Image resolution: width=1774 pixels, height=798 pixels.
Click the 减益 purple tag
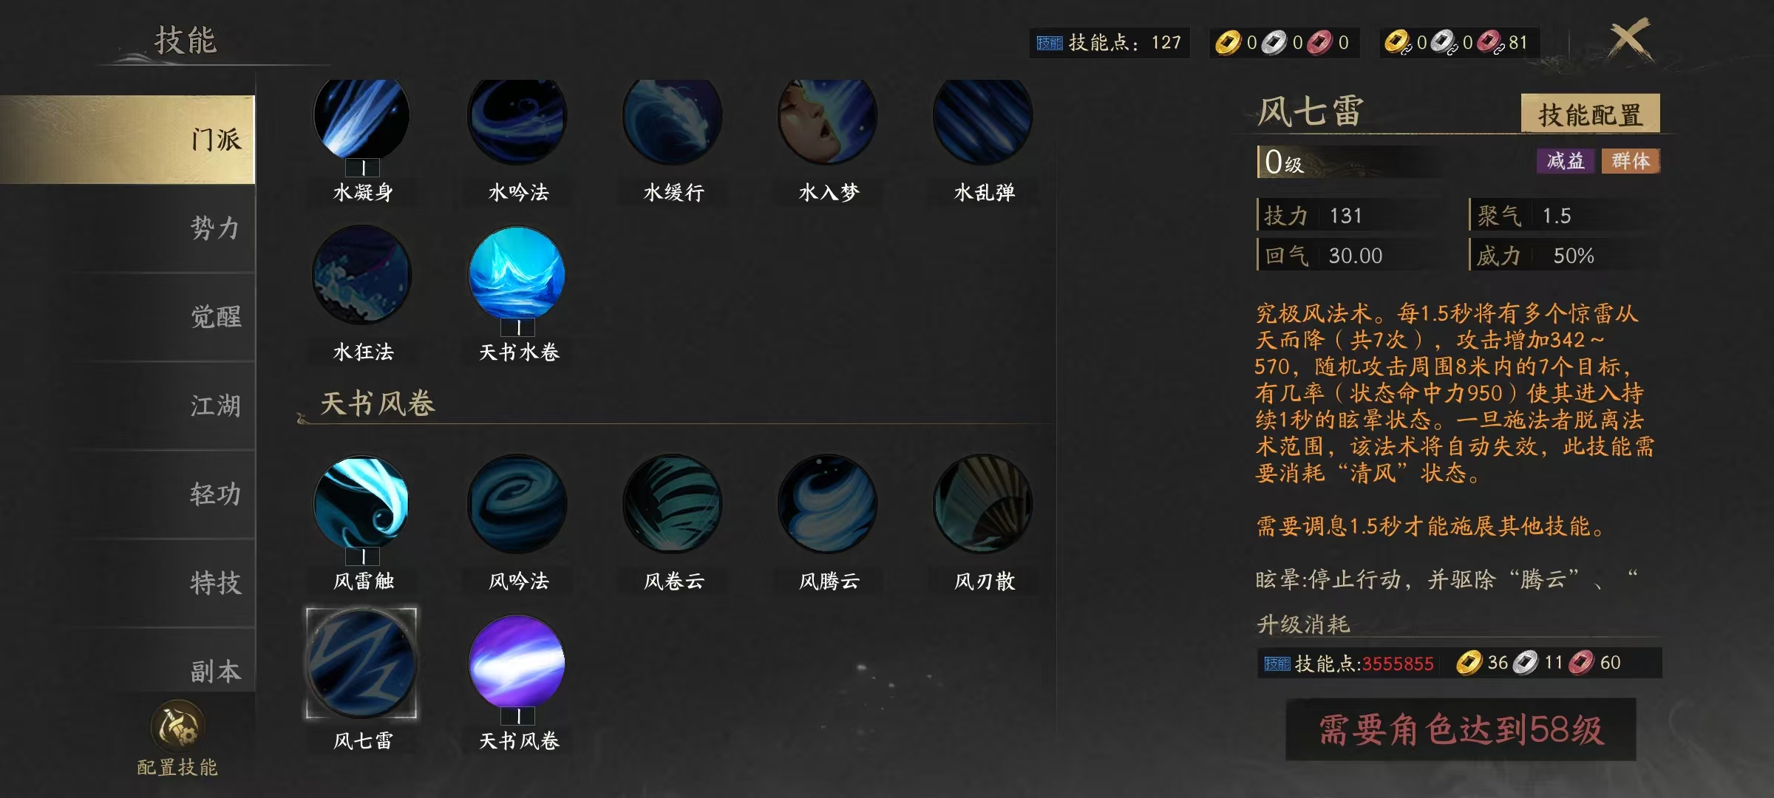pyautogui.click(x=1566, y=161)
